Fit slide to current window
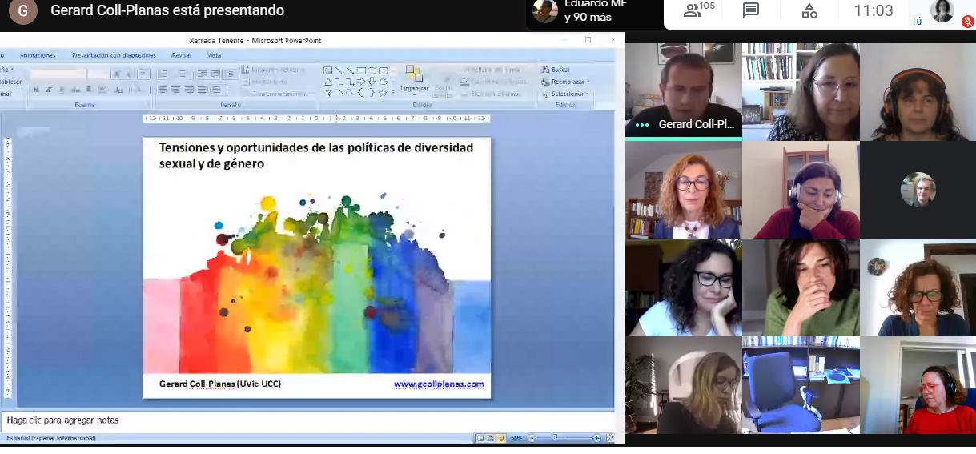976x454 pixels. pyautogui.click(x=610, y=438)
